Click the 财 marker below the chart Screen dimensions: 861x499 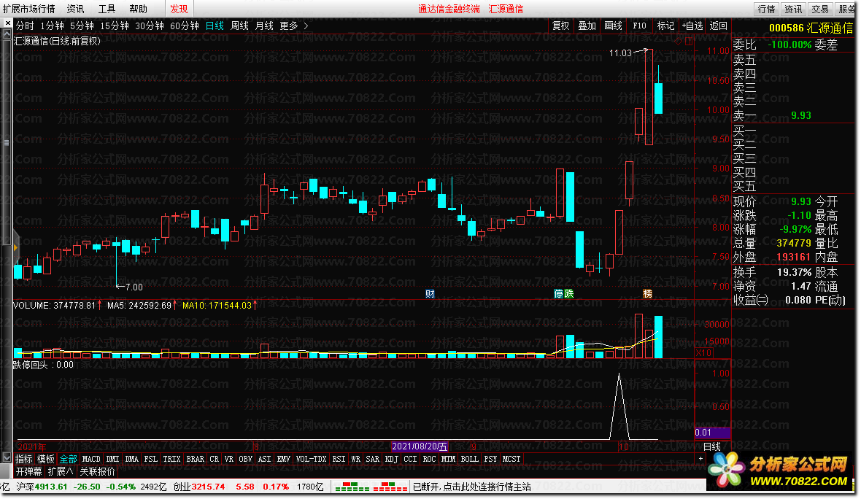point(430,294)
